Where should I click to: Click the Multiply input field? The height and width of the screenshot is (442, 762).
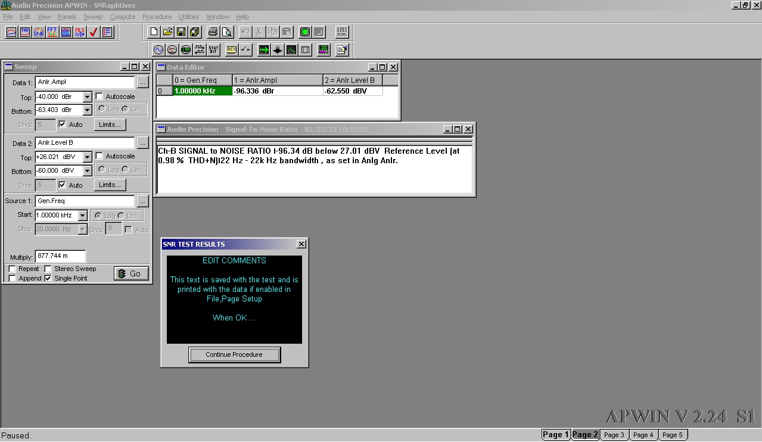60,256
